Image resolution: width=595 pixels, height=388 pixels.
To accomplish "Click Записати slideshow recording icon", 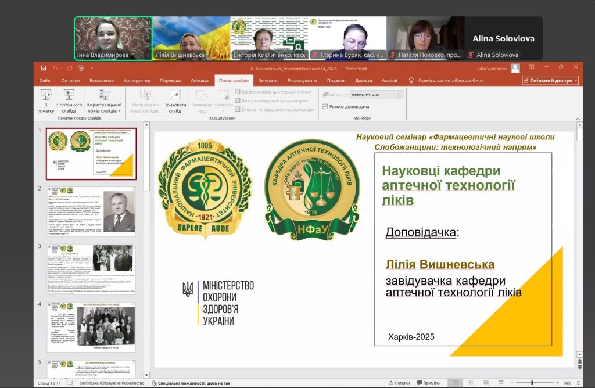I will point(223,101).
